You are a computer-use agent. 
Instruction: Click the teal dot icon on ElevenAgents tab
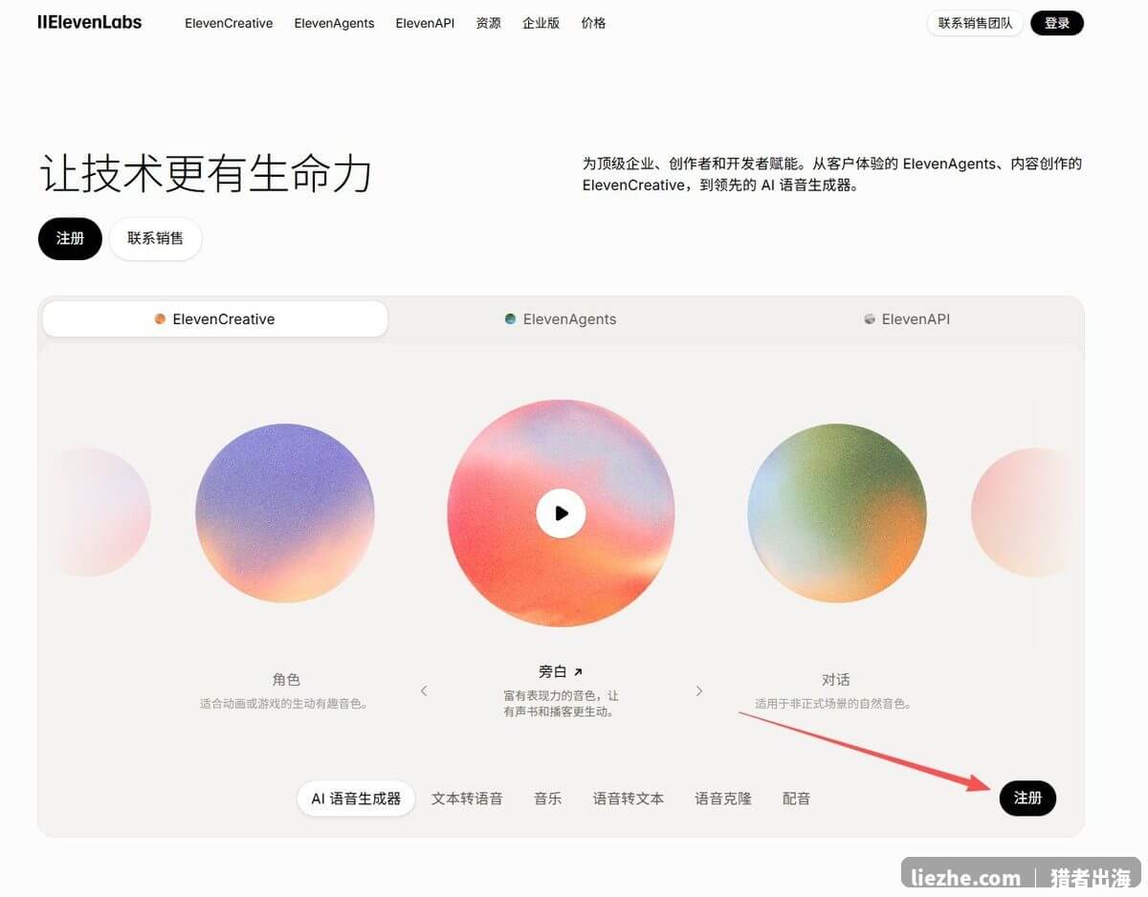(x=510, y=319)
